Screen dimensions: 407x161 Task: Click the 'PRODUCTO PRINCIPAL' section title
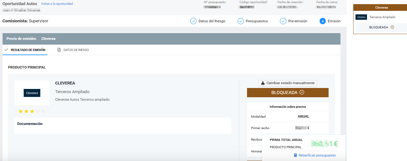[x=27, y=67]
